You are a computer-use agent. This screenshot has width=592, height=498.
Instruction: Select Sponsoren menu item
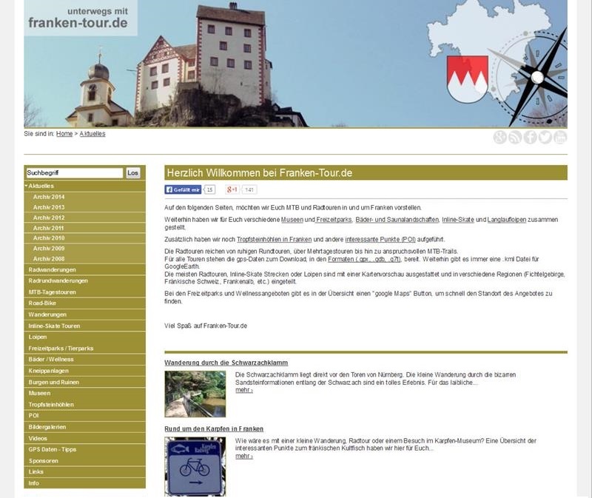pyautogui.click(x=84, y=460)
